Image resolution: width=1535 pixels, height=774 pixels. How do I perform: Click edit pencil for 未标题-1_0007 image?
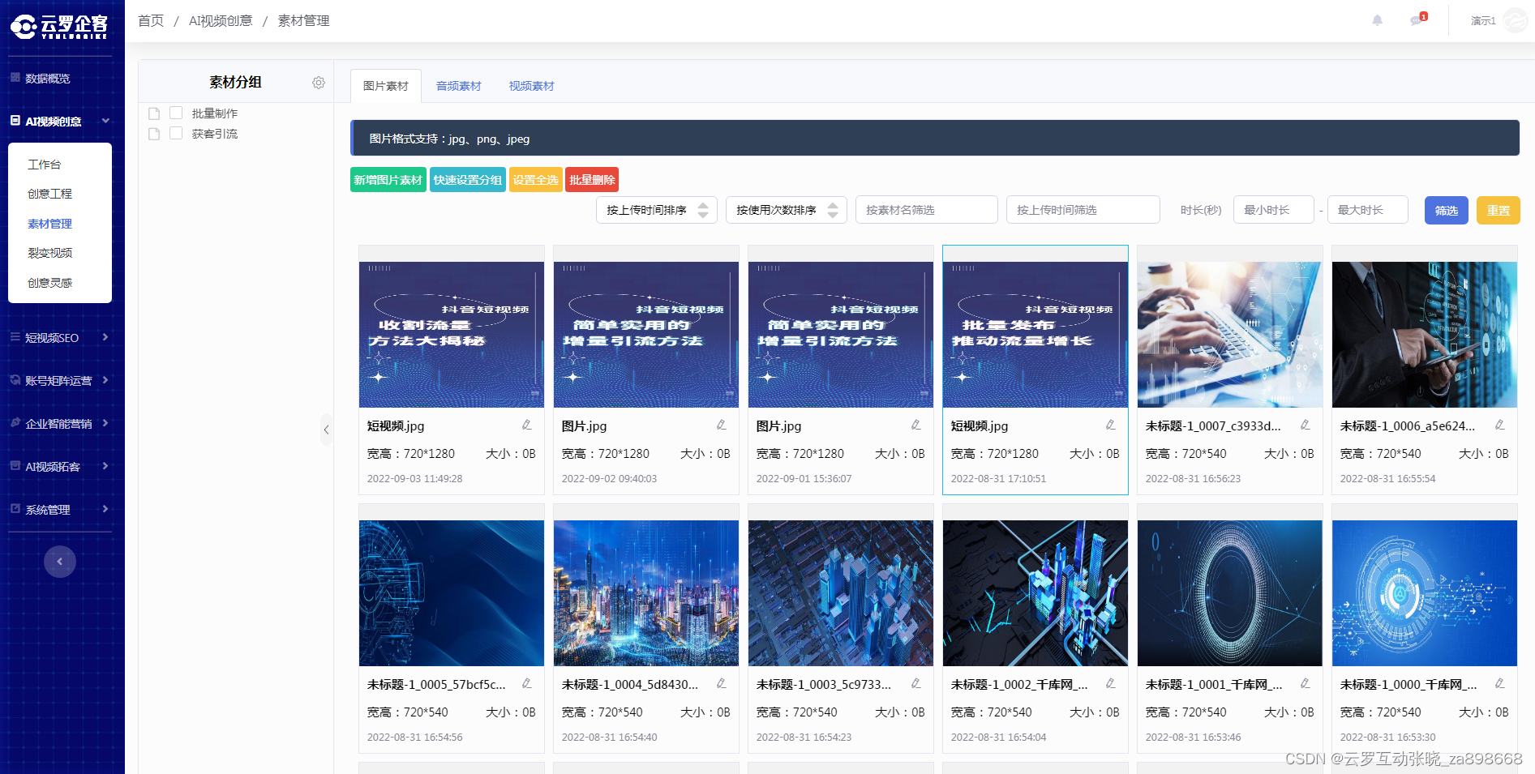1306,425
